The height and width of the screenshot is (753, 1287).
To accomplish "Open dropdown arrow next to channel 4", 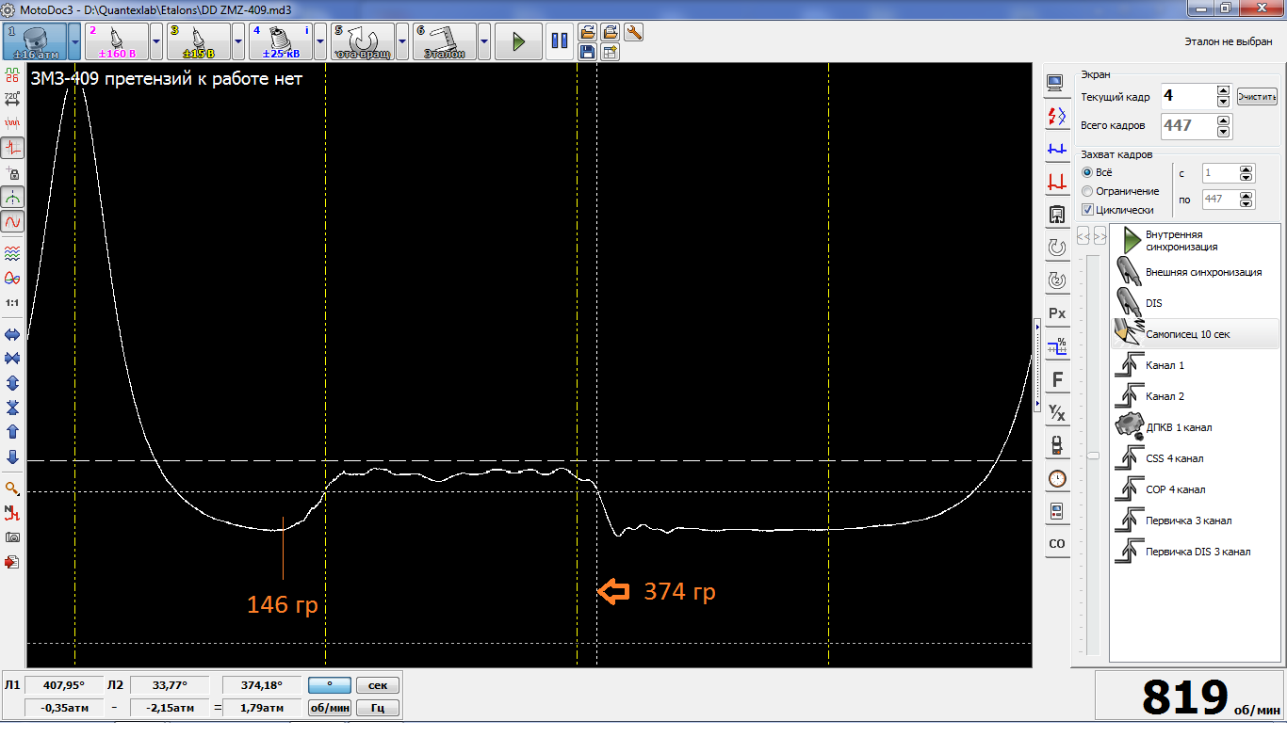I will pyautogui.click(x=320, y=41).
